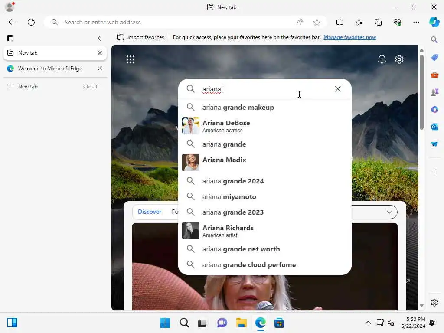Open the tab actions menu icon
The image size is (444, 333).
click(x=10, y=38)
